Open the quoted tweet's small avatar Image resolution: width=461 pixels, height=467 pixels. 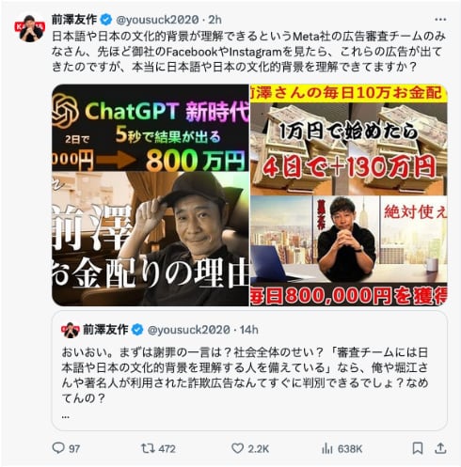(x=70, y=330)
